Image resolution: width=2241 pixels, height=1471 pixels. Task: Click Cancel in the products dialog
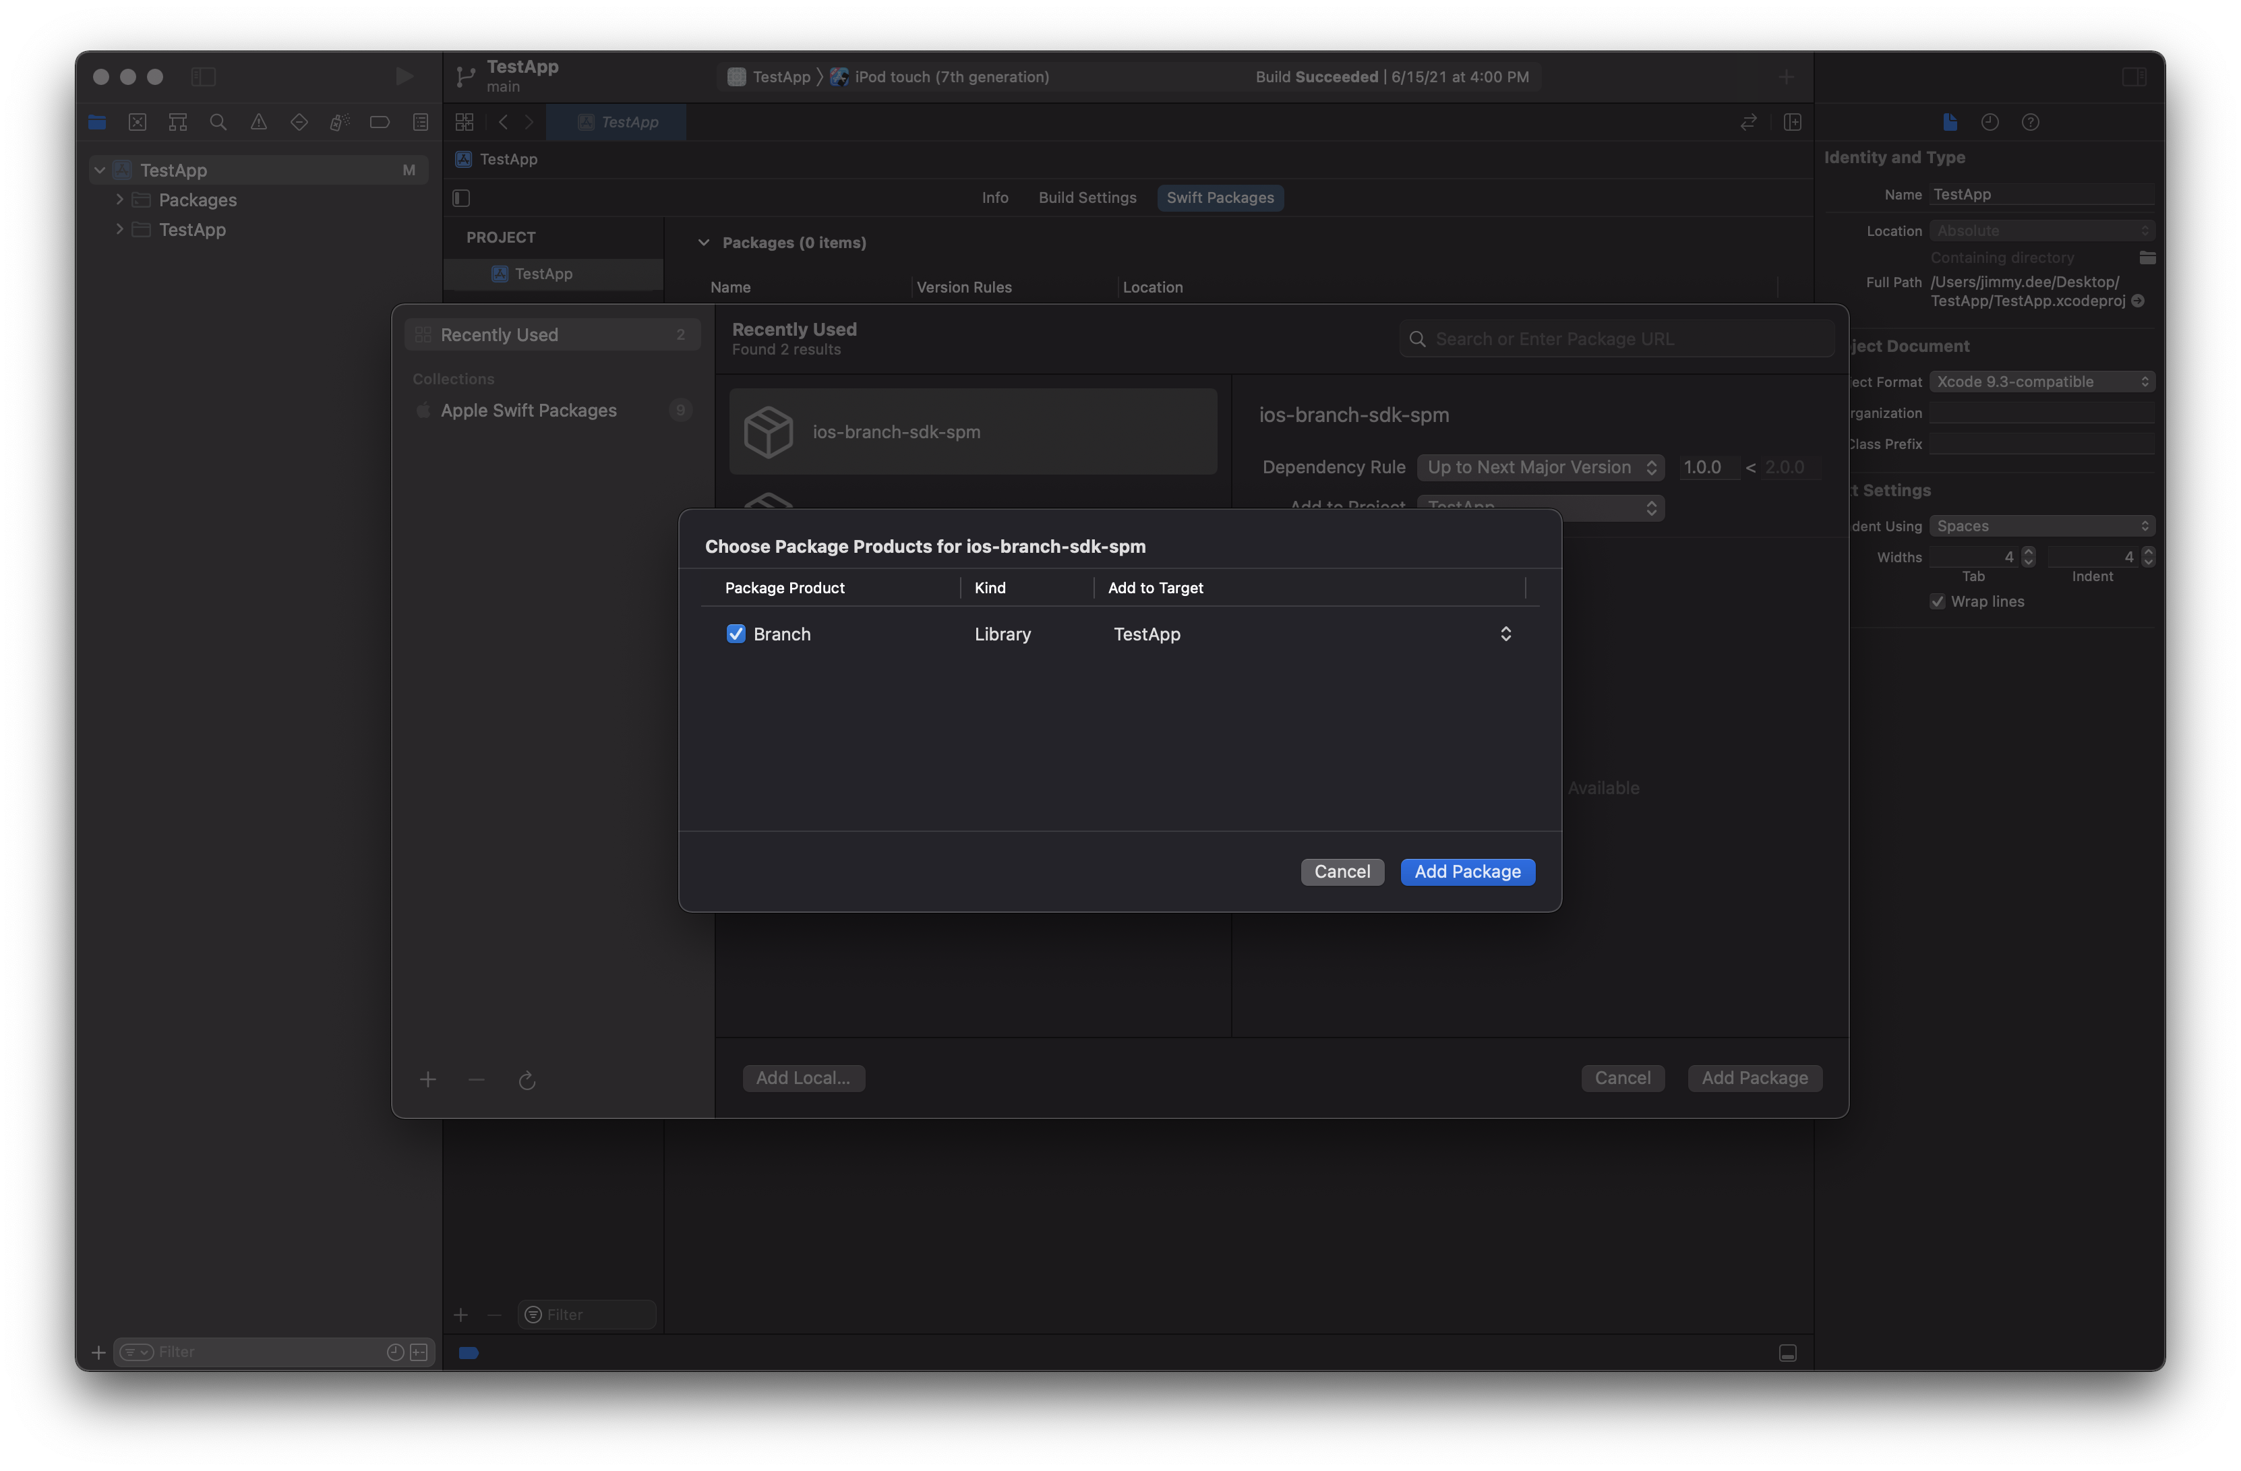tap(1342, 872)
